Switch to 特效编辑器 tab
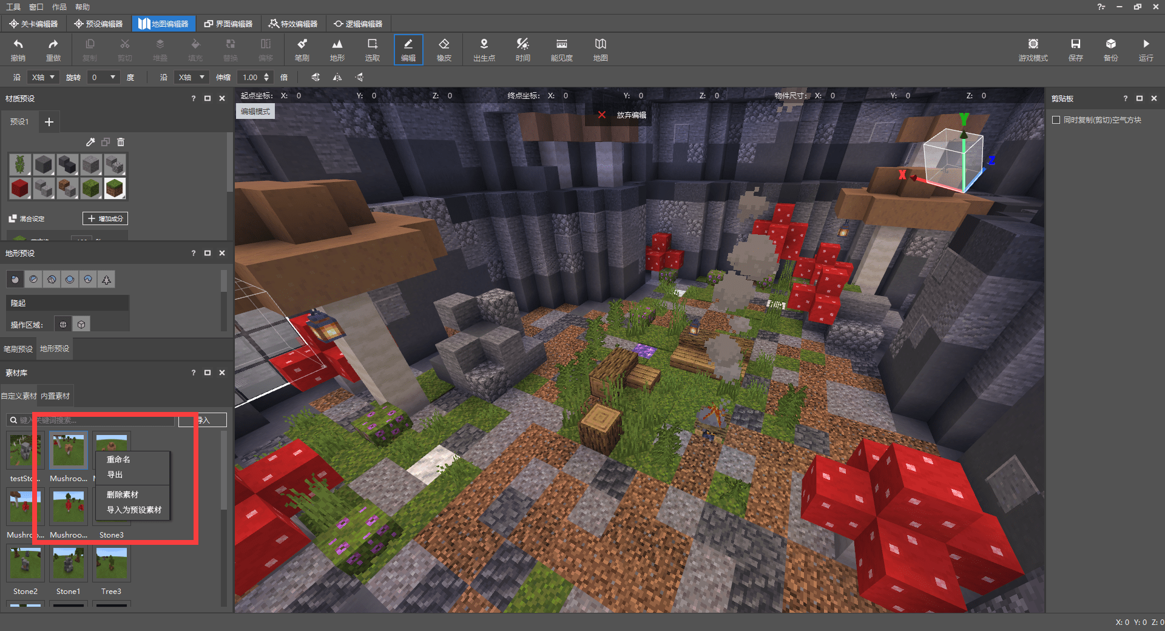The width and height of the screenshot is (1165, 631). click(x=293, y=24)
